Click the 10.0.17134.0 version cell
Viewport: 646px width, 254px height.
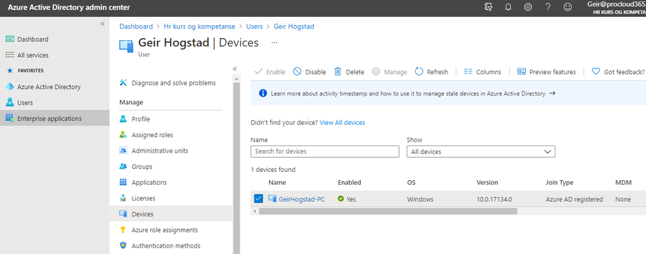click(494, 199)
